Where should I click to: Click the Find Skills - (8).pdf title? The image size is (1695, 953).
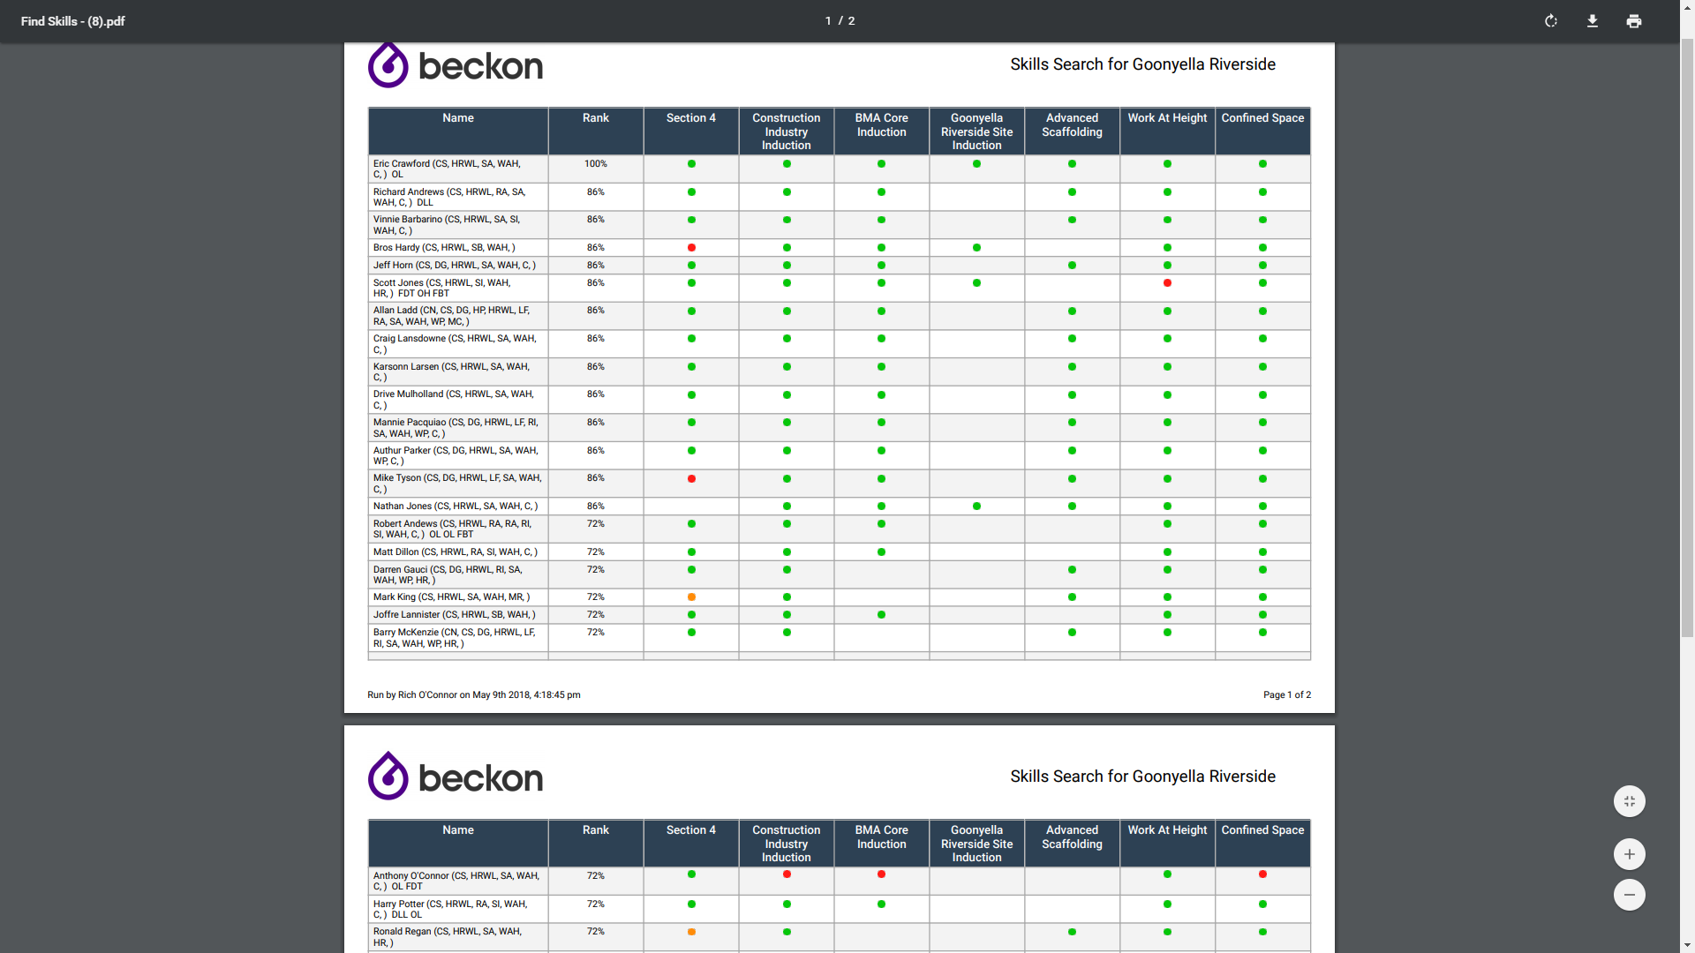point(73,21)
